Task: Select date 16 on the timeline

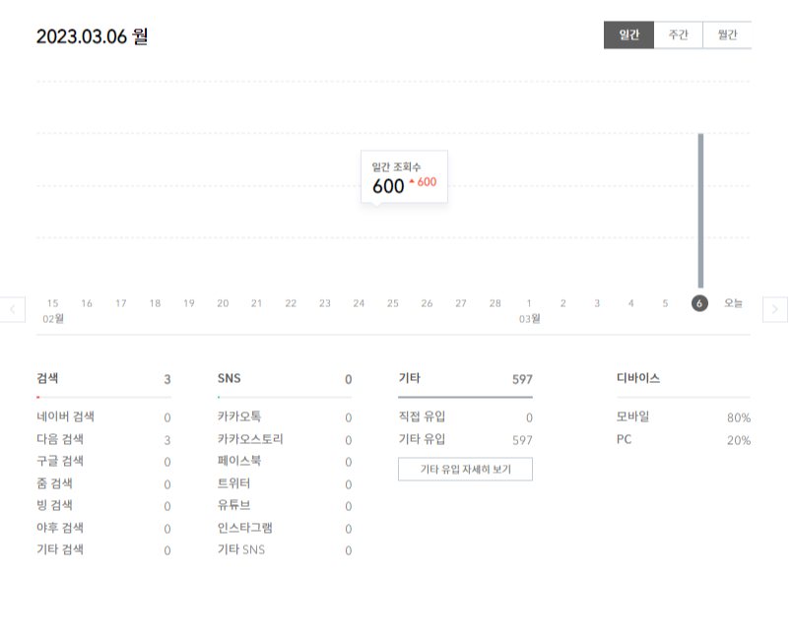Action: [87, 303]
